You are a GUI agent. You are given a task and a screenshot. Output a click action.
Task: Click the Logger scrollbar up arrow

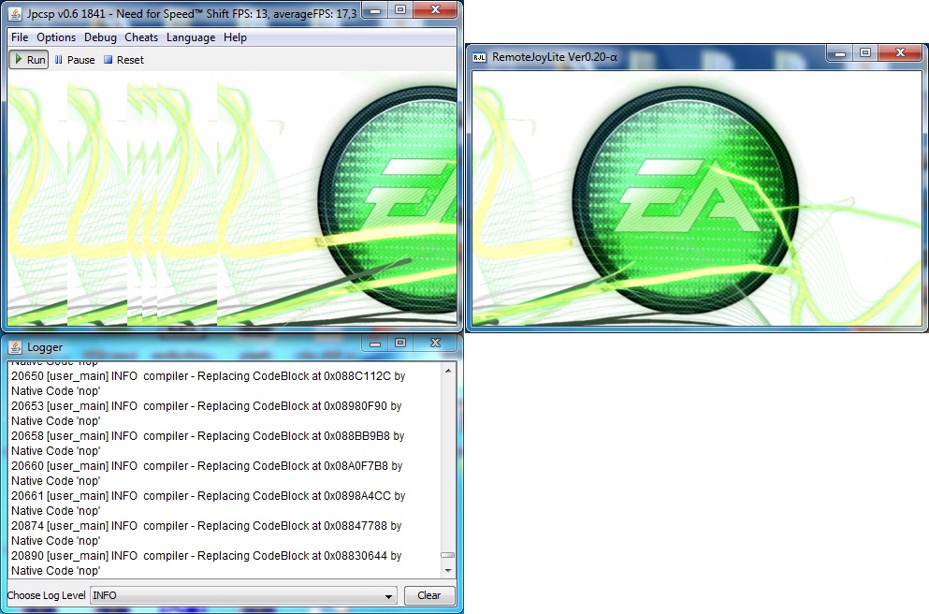(x=447, y=371)
